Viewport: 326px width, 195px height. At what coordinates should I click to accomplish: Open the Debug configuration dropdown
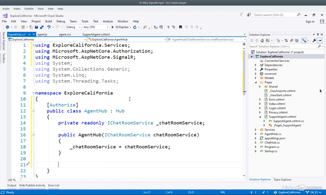(x=73, y=27)
